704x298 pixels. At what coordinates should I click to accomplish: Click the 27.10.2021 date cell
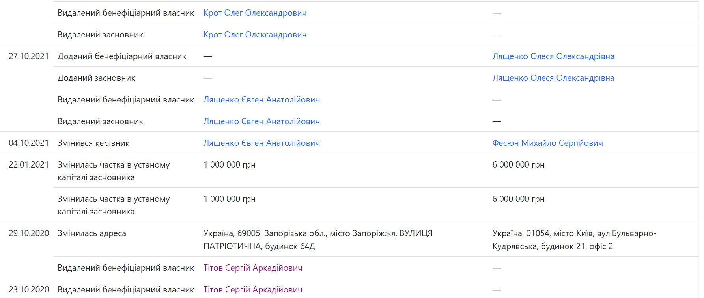pyautogui.click(x=29, y=56)
